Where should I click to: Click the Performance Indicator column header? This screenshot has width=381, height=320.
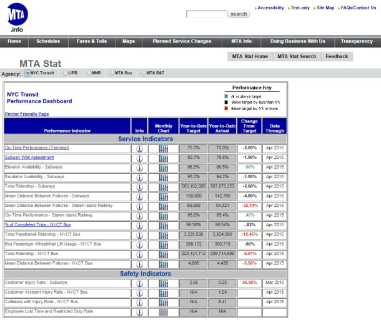coord(67,126)
